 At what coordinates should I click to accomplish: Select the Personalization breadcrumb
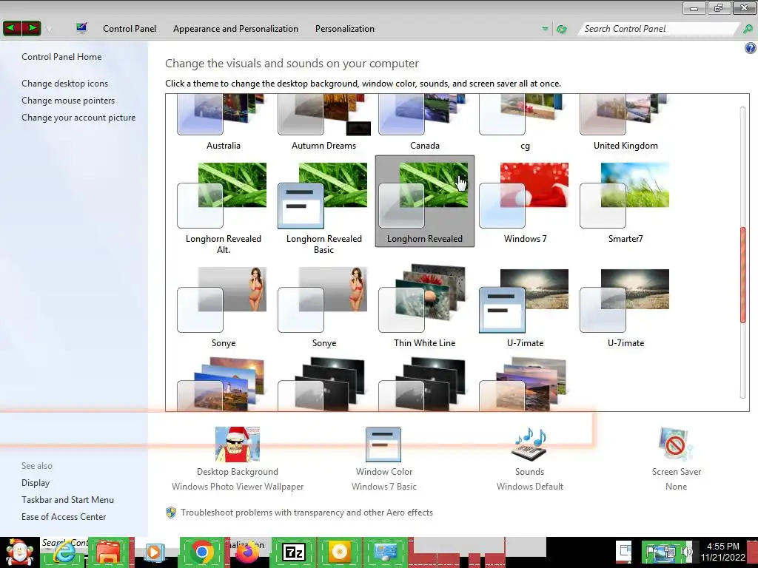(x=345, y=29)
